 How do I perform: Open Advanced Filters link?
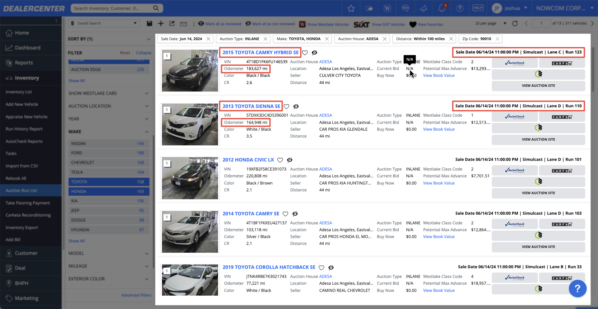136,295
